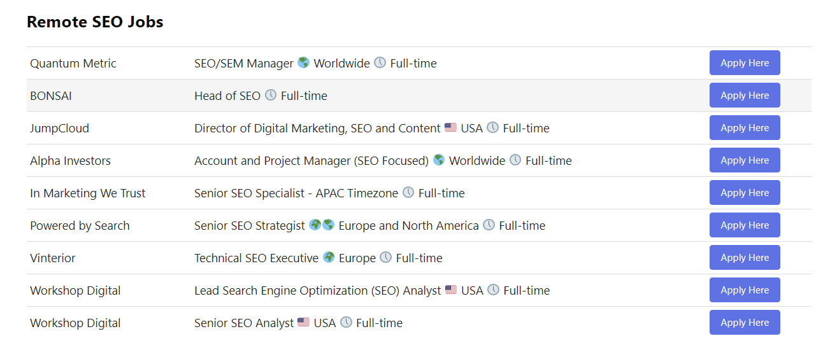
Task: Click the clock icon beside BONSAI's Full-time
Action: coord(271,95)
